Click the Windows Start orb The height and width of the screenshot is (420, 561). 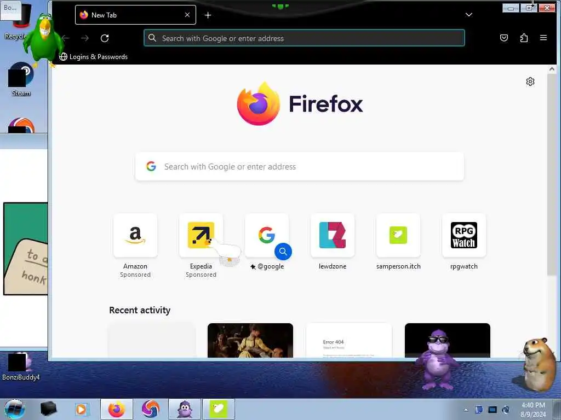click(14, 409)
